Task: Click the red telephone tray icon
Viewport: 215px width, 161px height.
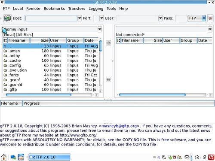Action: pyautogui.click(x=174, y=157)
